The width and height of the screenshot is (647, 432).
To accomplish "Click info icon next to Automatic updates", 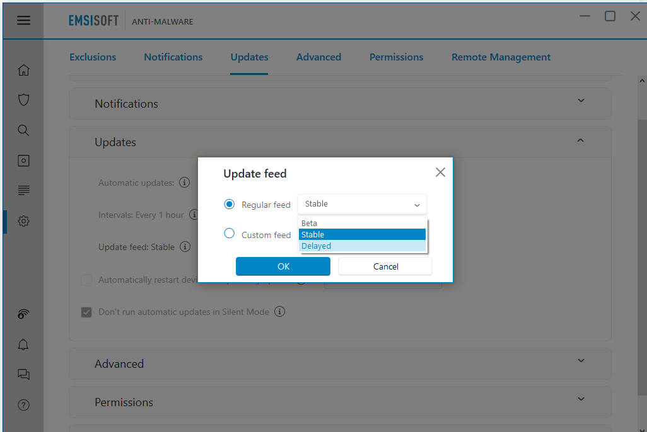I will coord(184,182).
